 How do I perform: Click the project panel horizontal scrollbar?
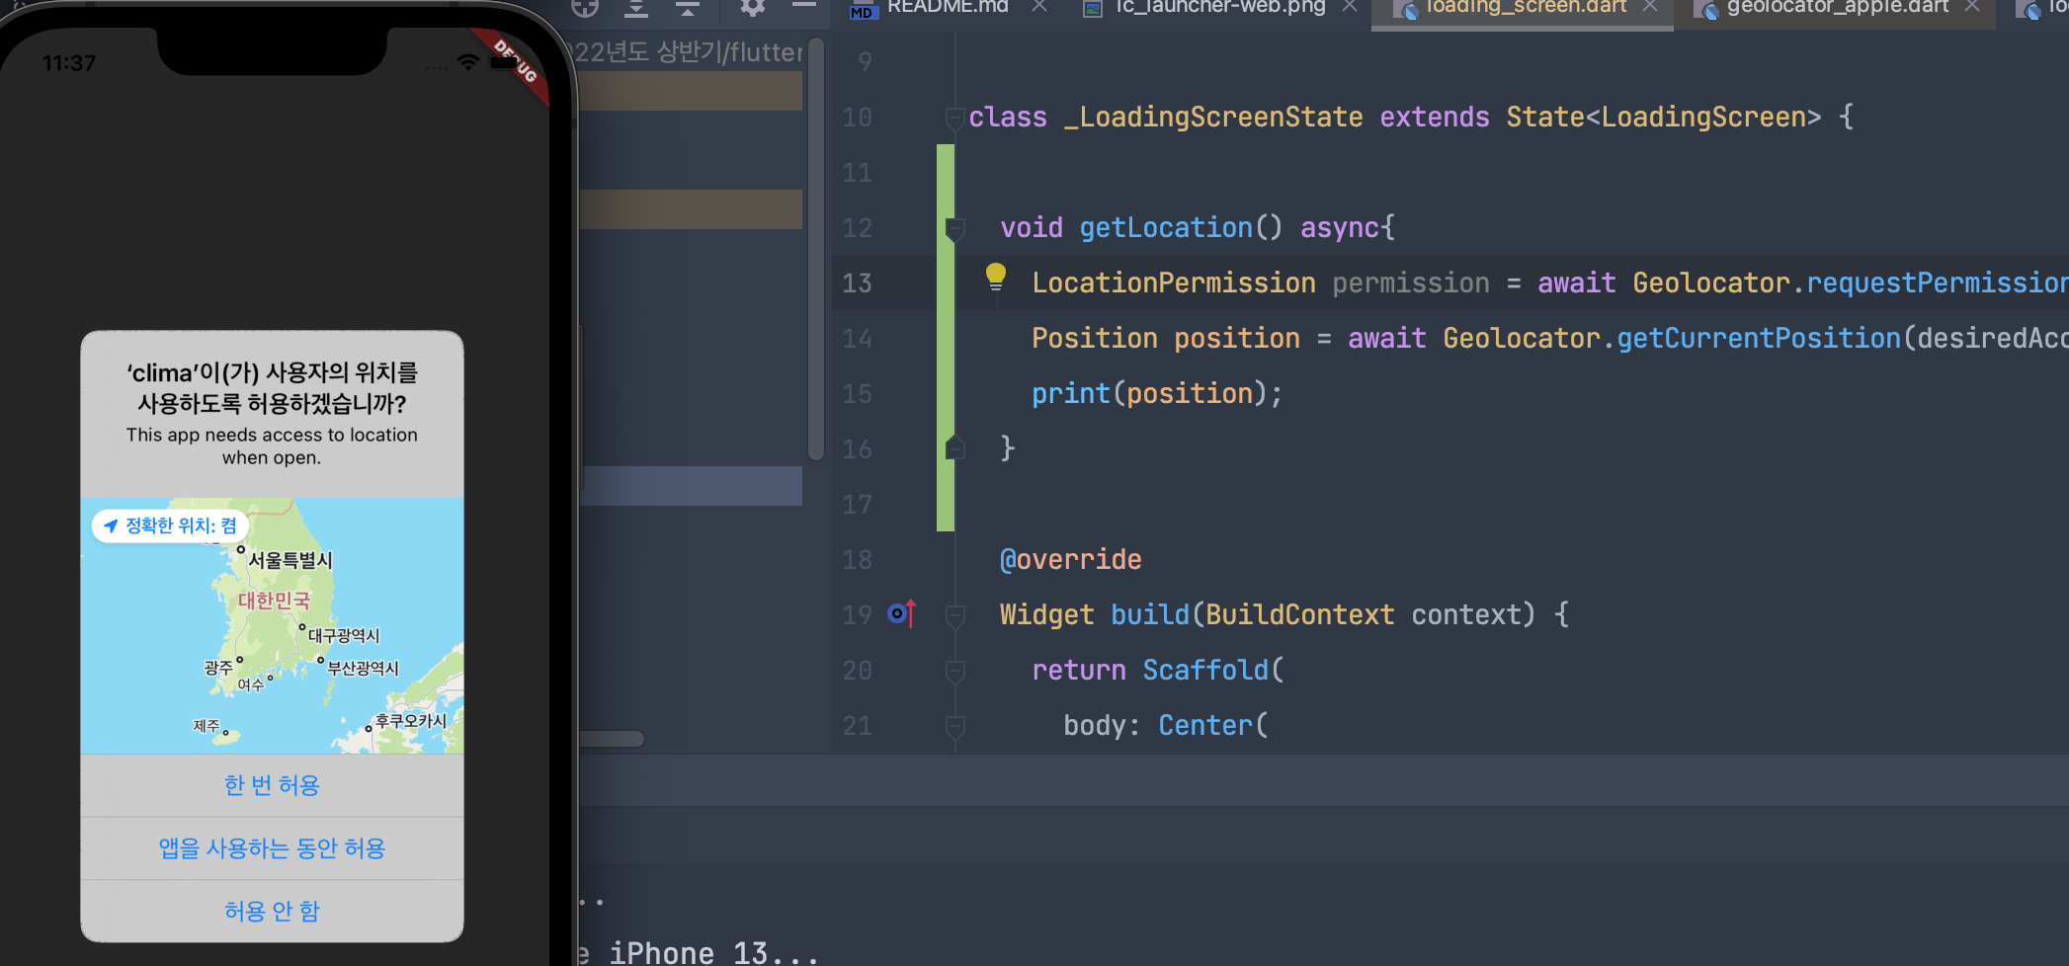click(613, 739)
